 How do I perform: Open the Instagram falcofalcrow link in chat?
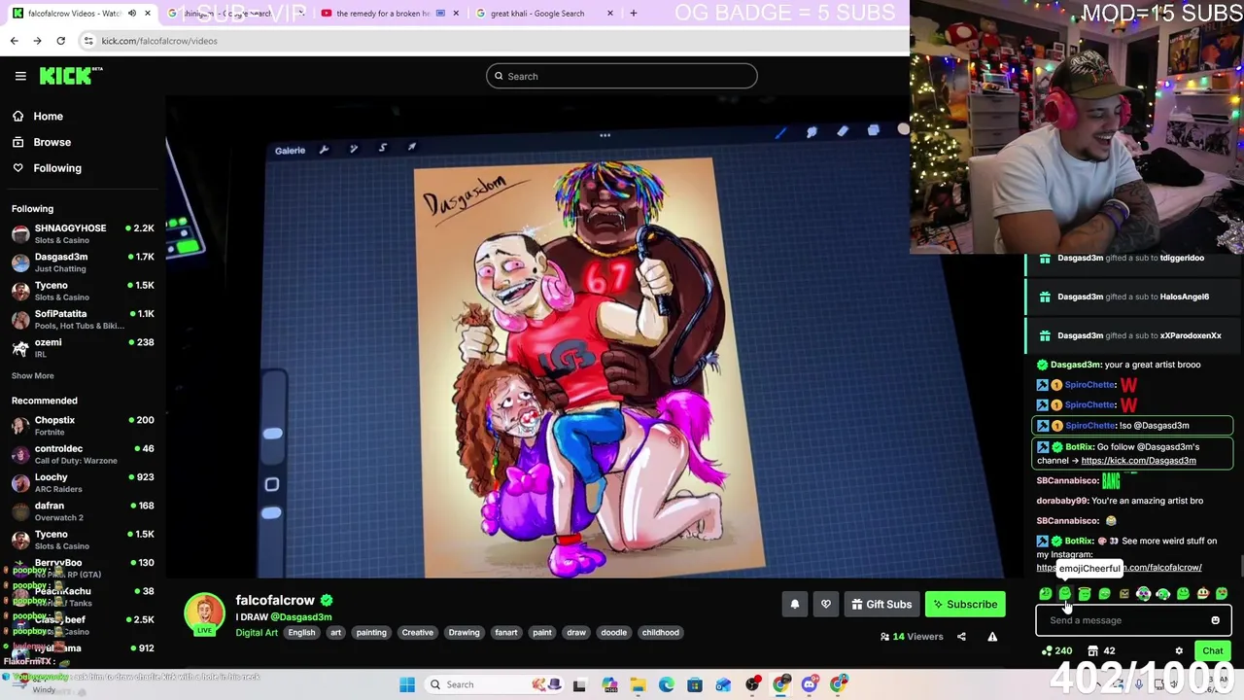[1119, 568]
